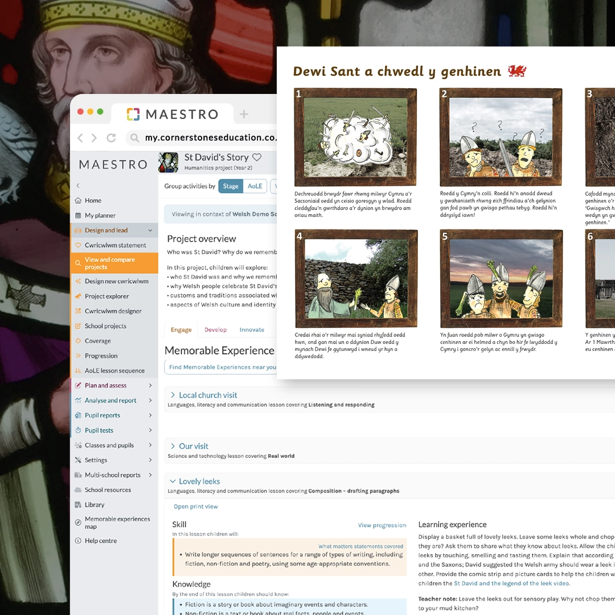Click the Plan and assess pencil icon
The height and width of the screenshot is (615, 615).
[78, 386]
